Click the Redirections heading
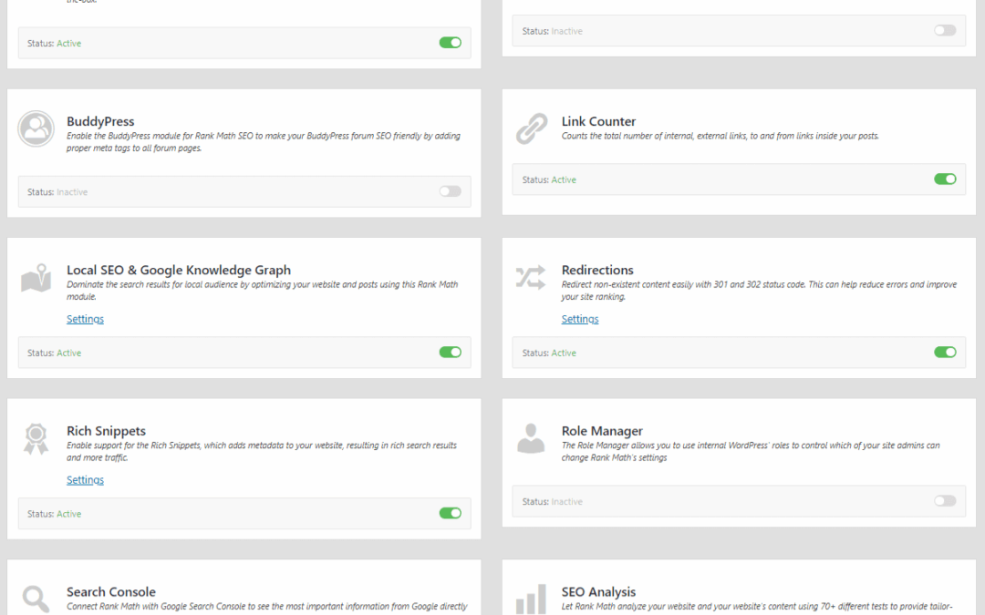The height and width of the screenshot is (615, 985). [x=597, y=270]
